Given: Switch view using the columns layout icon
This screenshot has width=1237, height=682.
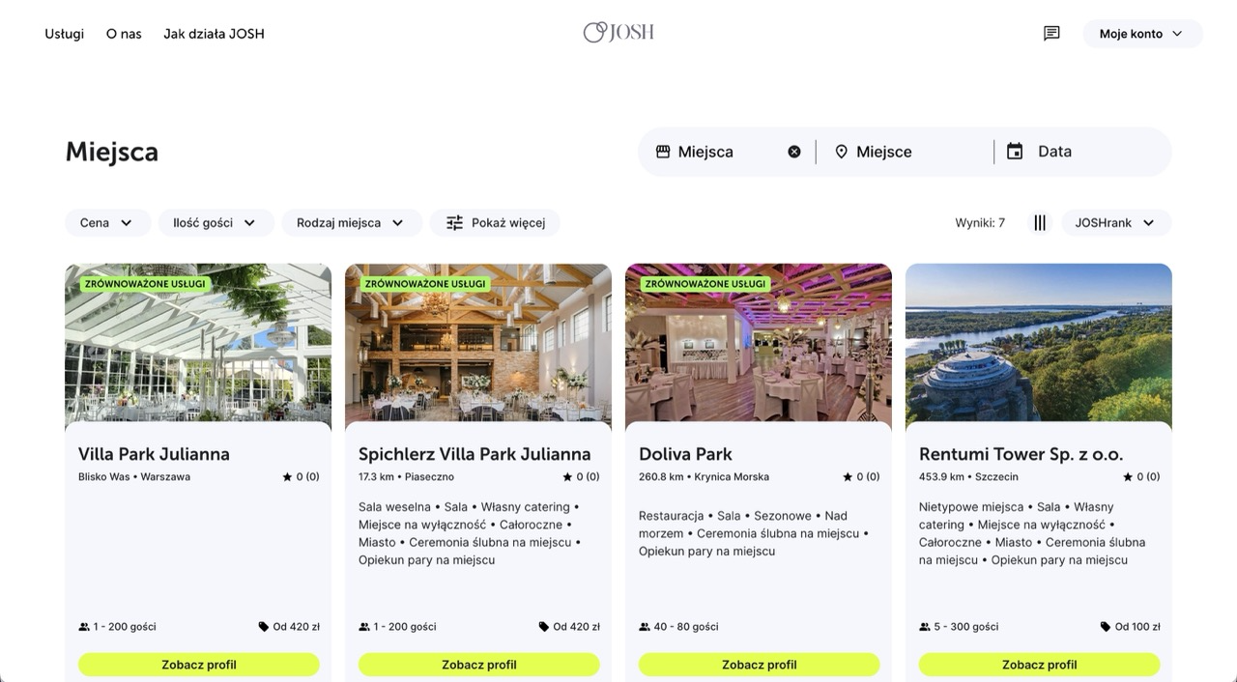Looking at the screenshot, I should click(x=1040, y=223).
